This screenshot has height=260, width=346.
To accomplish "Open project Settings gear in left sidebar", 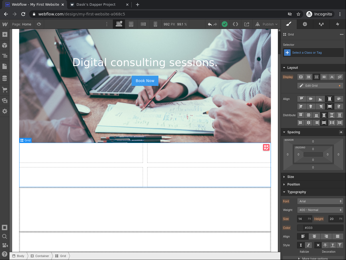I will pyautogui.click(x=5, y=111).
